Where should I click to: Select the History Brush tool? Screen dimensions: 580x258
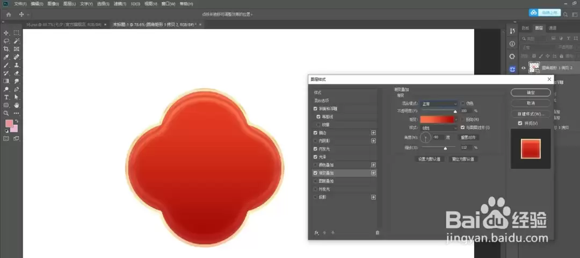(x=6, y=73)
